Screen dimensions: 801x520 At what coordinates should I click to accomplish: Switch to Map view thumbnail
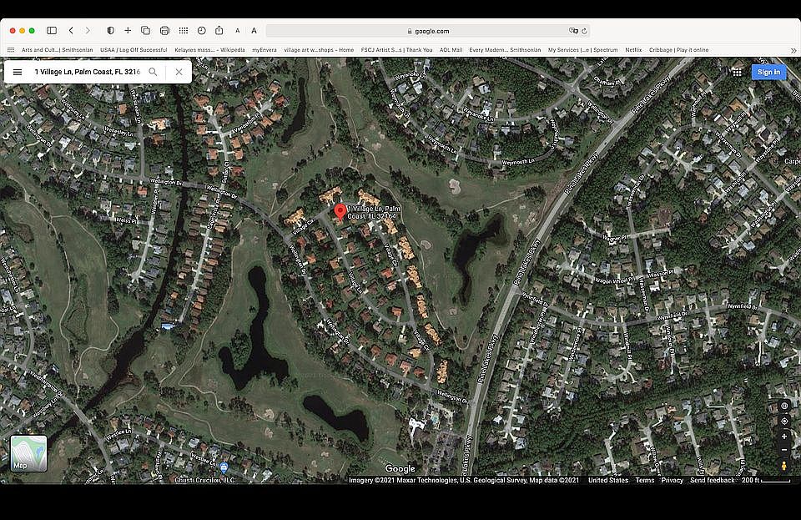[28, 453]
